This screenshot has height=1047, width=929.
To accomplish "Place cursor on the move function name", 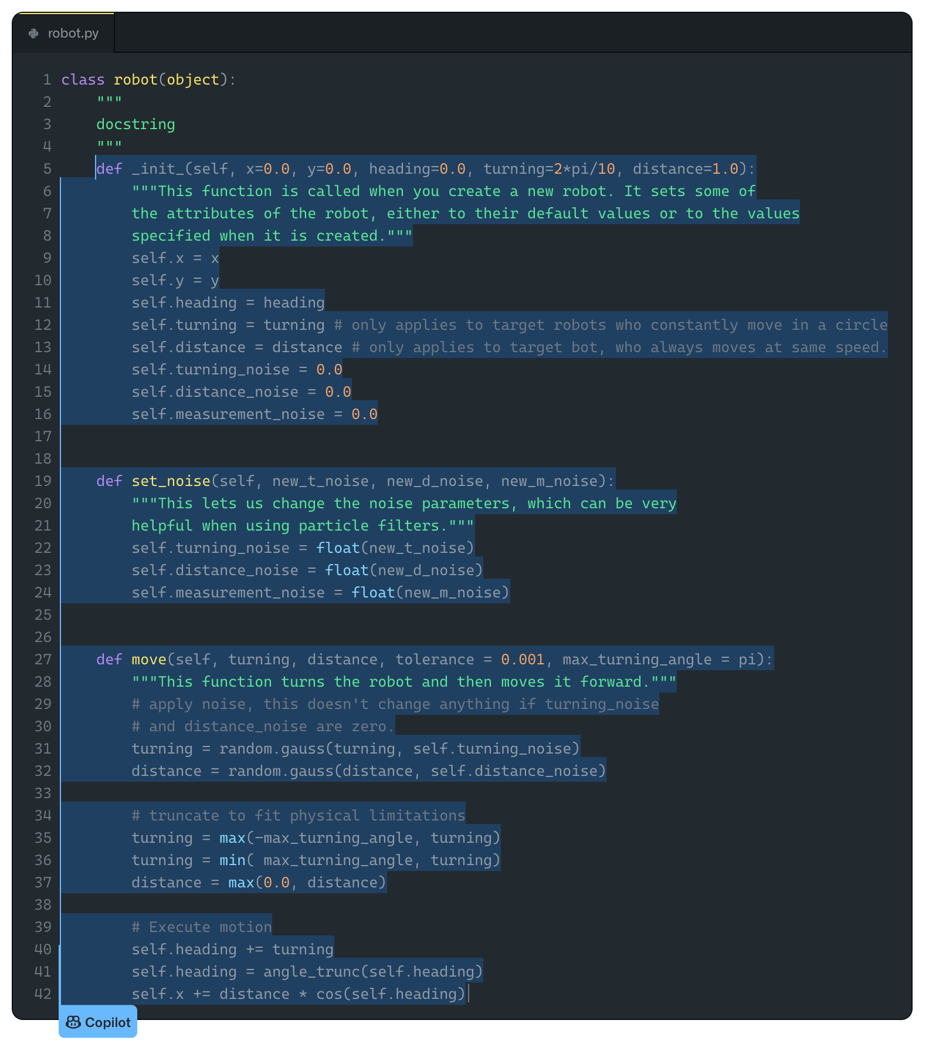I will pyautogui.click(x=149, y=660).
